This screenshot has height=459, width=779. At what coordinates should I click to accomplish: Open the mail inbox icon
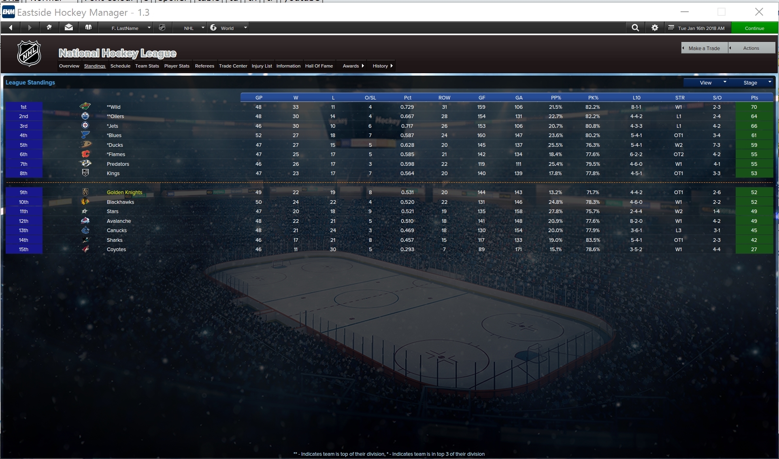(x=69, y=27)
